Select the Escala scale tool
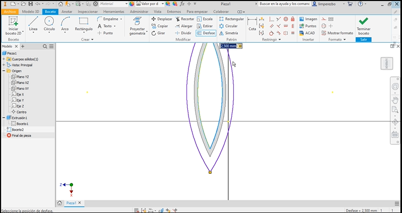This screenshot has width=402, height=213. (205, 19)
